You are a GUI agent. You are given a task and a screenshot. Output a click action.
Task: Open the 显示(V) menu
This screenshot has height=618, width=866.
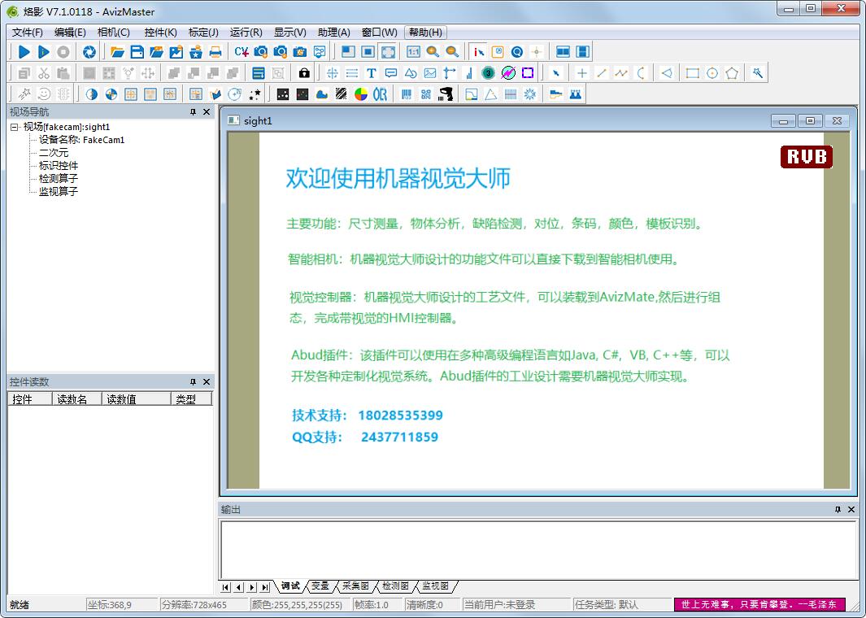(x=290, y=33)
